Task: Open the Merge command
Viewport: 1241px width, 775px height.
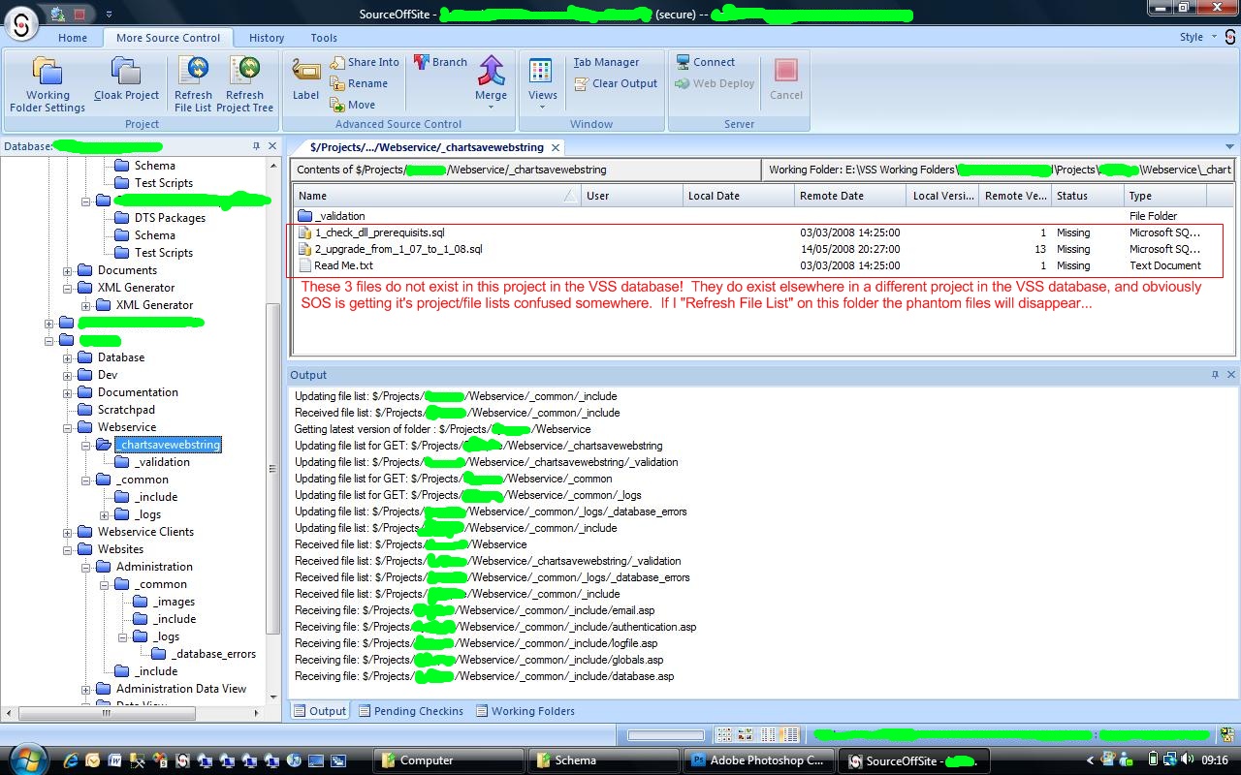Action: pos(491,81)
